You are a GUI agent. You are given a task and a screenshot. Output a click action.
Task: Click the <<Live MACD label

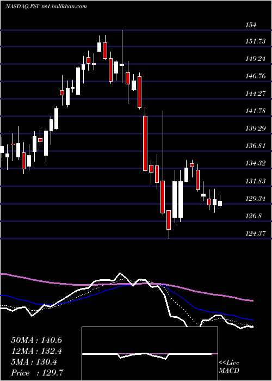(229, 366)
